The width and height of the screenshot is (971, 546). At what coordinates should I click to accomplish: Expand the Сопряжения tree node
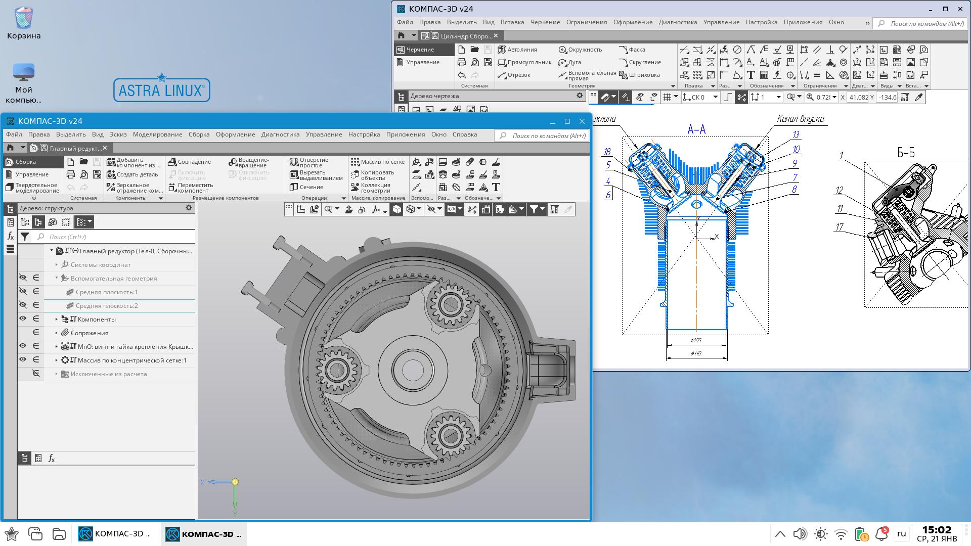pos(57,333)
